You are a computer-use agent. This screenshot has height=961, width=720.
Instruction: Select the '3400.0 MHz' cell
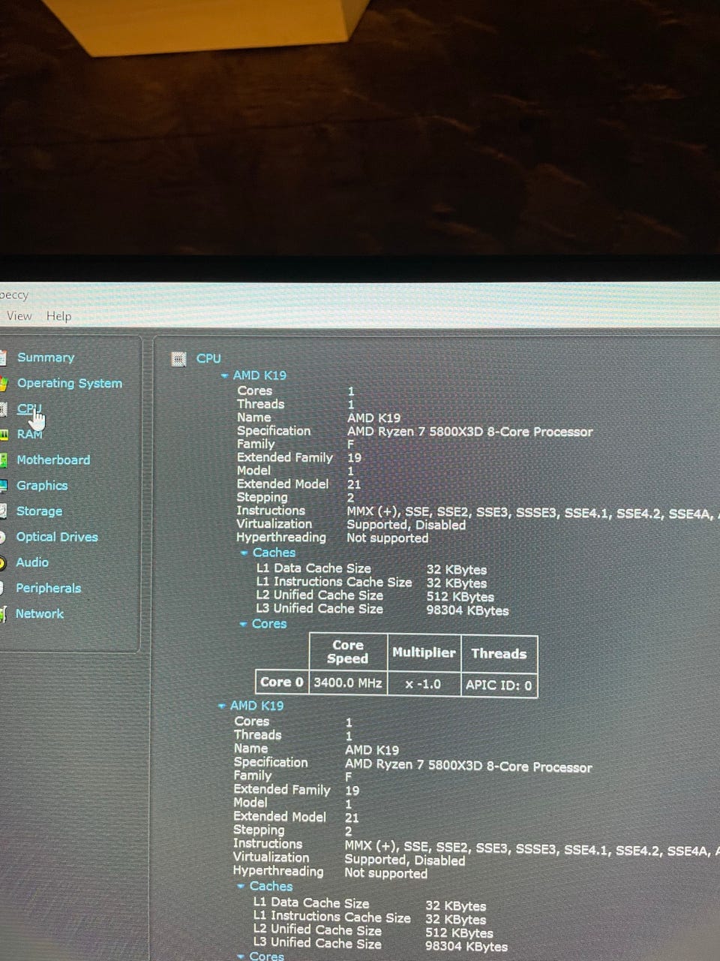pyautogui.click(x=348, y=683)
